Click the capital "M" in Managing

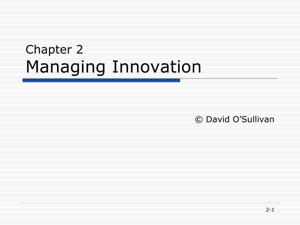coord(32,67)
